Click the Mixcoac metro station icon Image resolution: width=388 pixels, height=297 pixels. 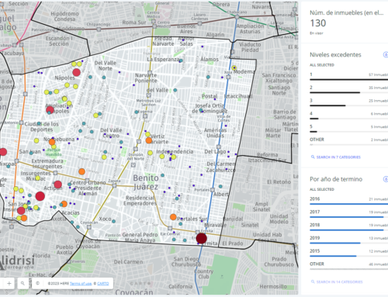[x=16, y=161]
